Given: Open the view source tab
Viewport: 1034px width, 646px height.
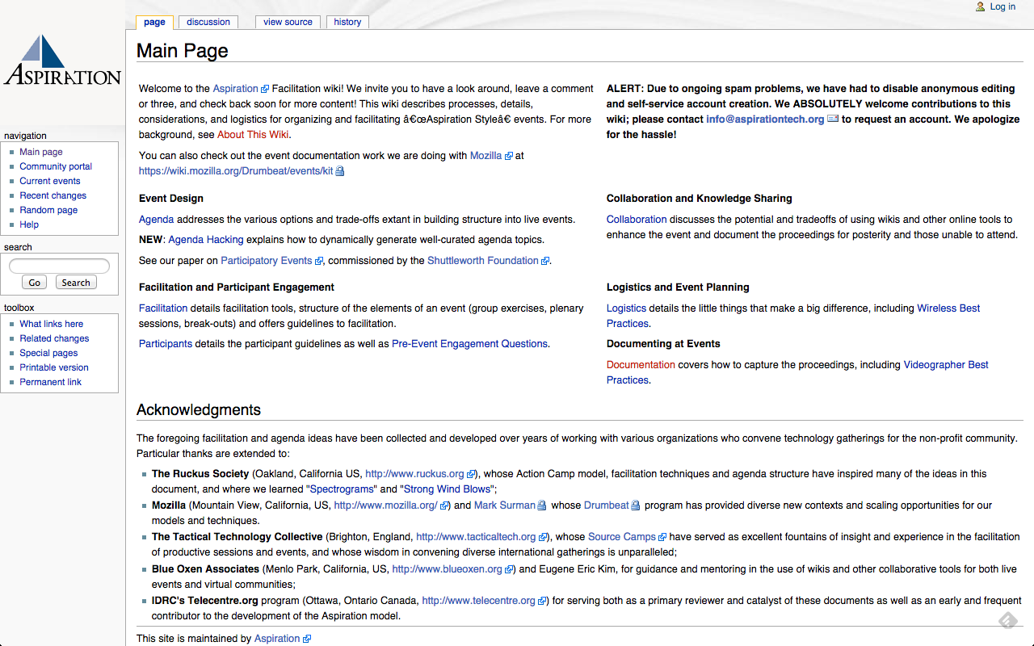Looking at the screenshot, I should pyautogui.click(x=288, y=22).
